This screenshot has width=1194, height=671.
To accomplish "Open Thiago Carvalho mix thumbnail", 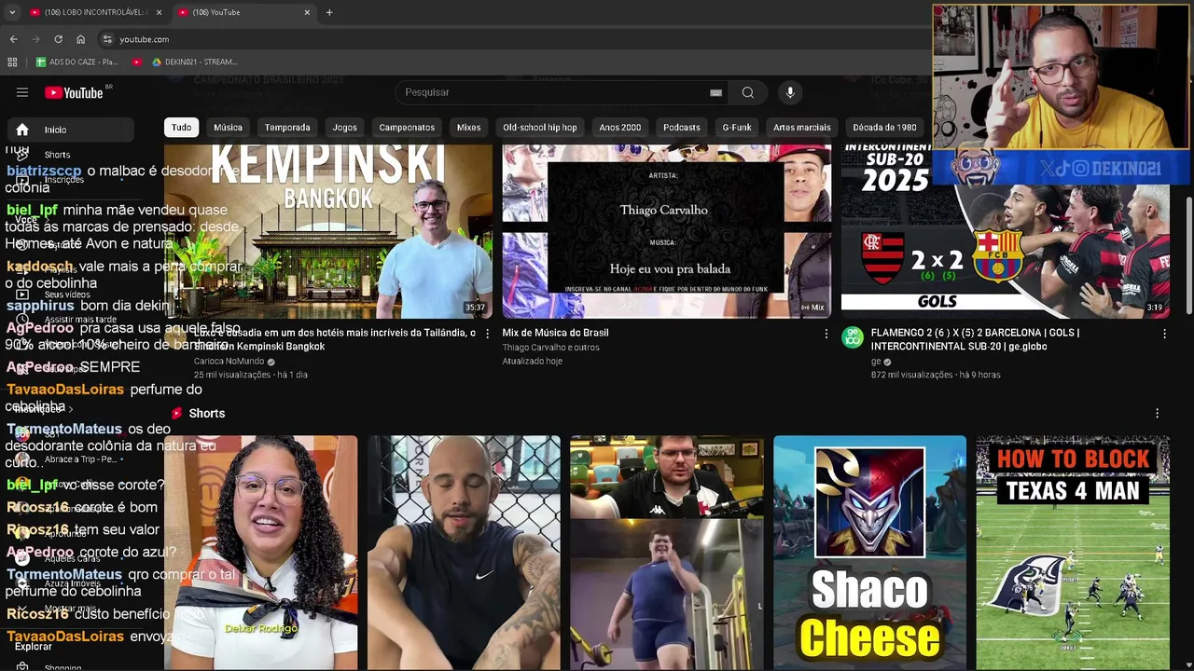I will point(667,231).
